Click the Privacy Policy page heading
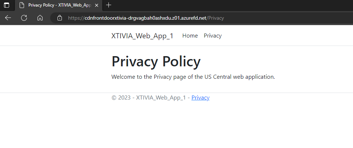Image resolution: width=353 pixels, height=148 pixels. [x=156, y=61]
